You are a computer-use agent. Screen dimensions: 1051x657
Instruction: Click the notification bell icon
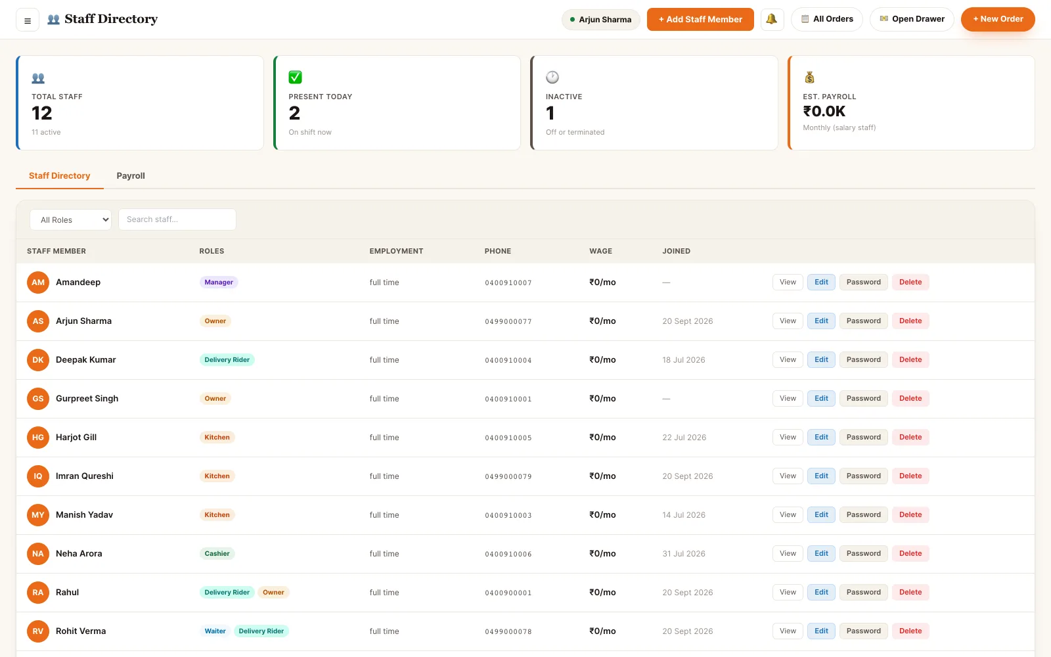click(x=772, y=19)
